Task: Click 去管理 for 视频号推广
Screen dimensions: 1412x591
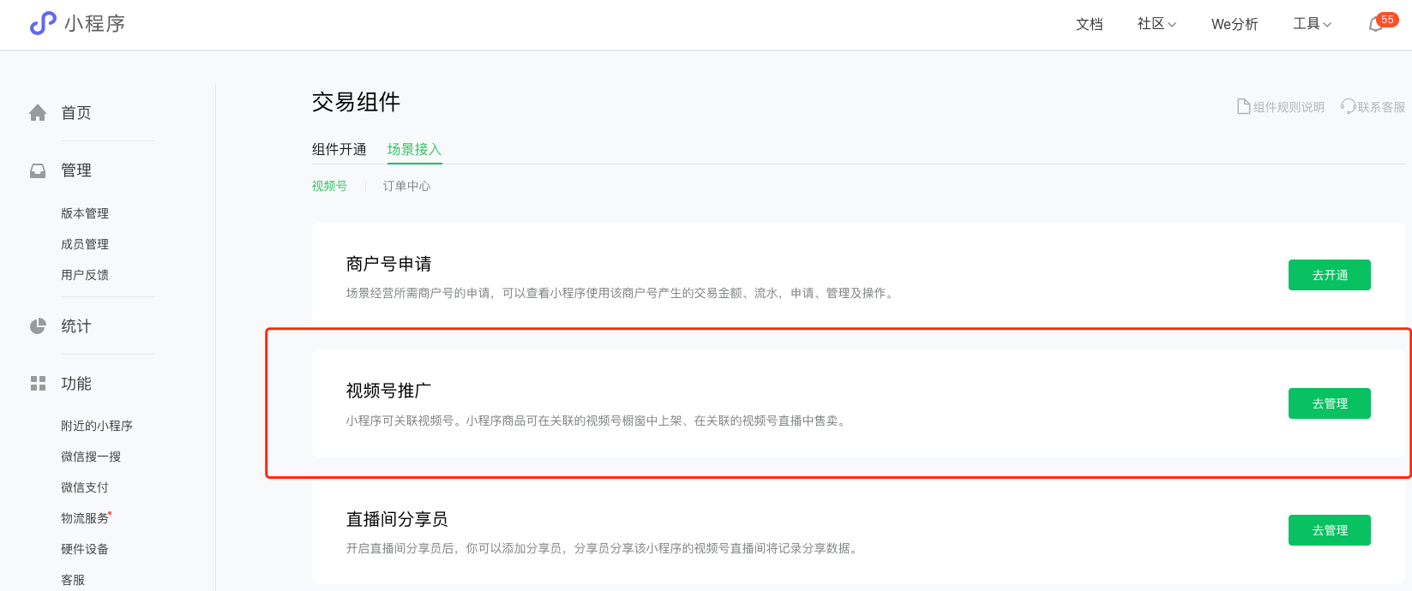Action: 1329,403
